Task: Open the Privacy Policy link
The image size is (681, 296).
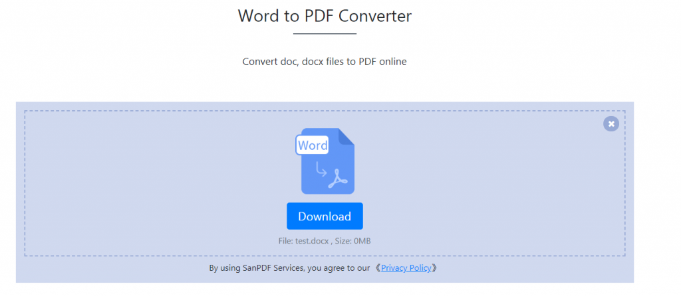Action: tap(406, 268)
